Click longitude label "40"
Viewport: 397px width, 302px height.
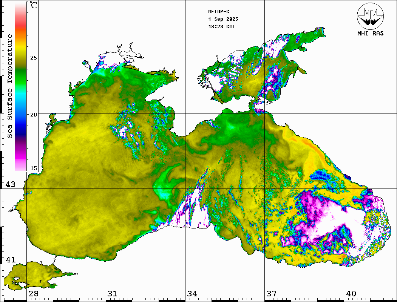[351, 294]
